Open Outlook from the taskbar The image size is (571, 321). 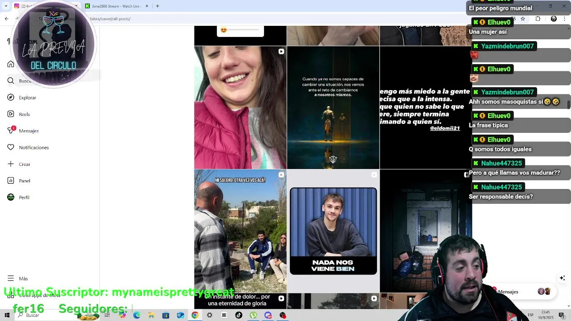pyautogui.click(x=180, y=315)
